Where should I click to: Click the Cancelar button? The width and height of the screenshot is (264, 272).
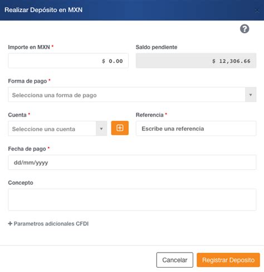coord(175,260)
